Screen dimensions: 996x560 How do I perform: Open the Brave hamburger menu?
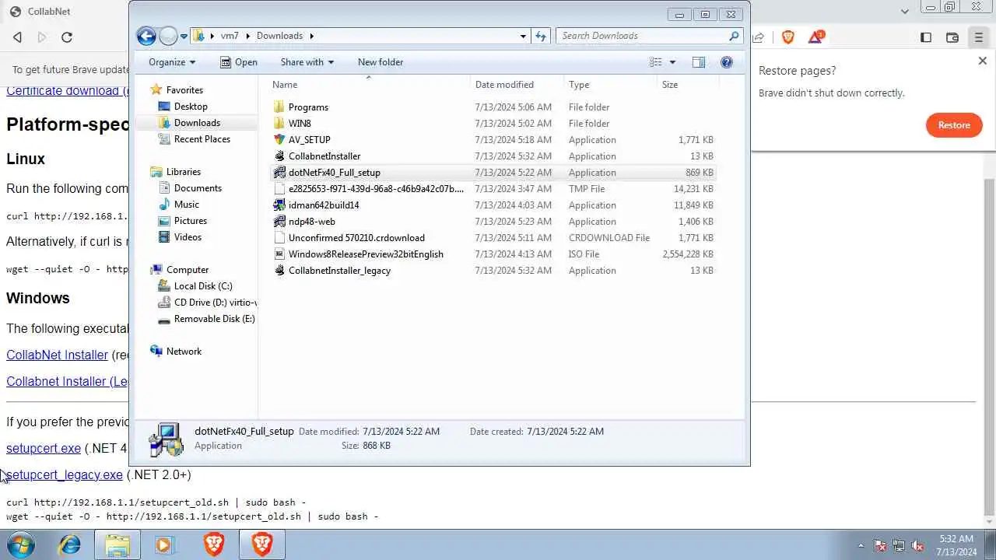click(x=979, y=37)
